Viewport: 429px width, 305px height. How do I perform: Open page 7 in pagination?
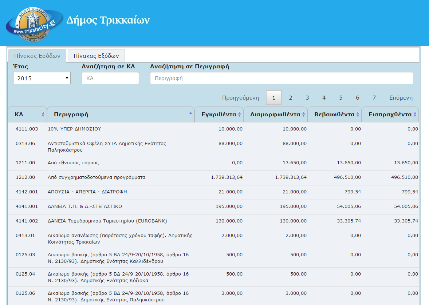[x=374, y=98]
